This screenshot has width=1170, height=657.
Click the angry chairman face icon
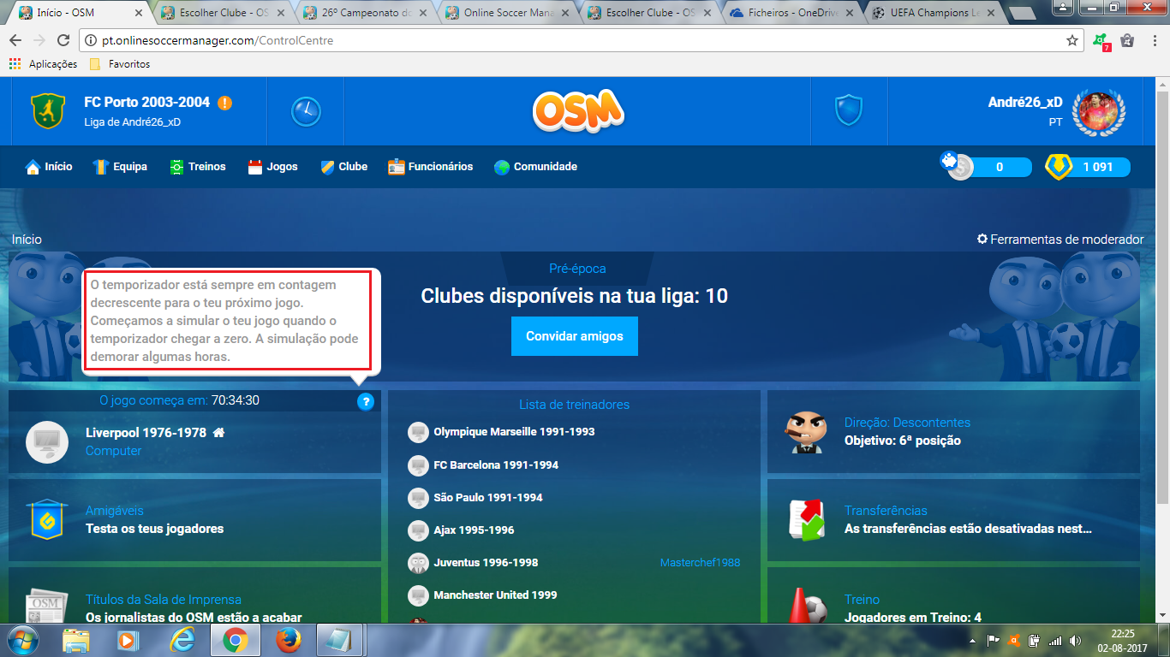(x=806, y=432)
